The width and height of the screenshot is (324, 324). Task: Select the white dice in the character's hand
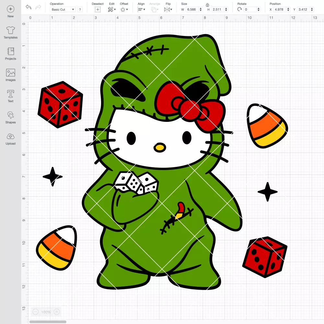point(137,183)
